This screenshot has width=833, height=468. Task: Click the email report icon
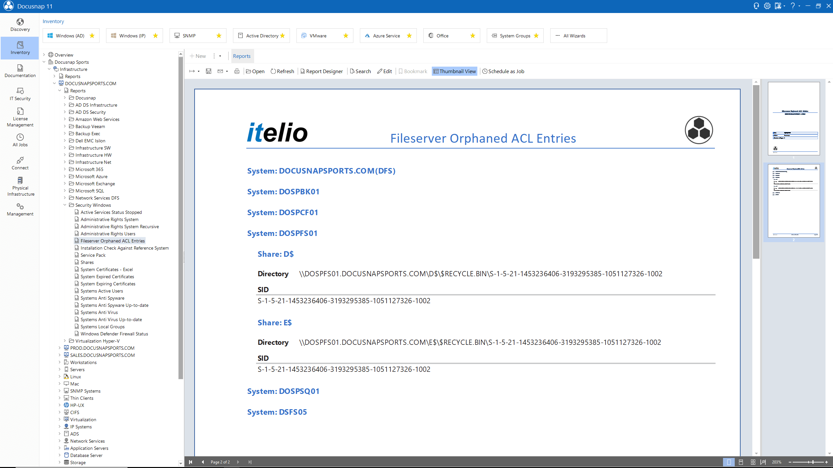(x=220, y=71)
